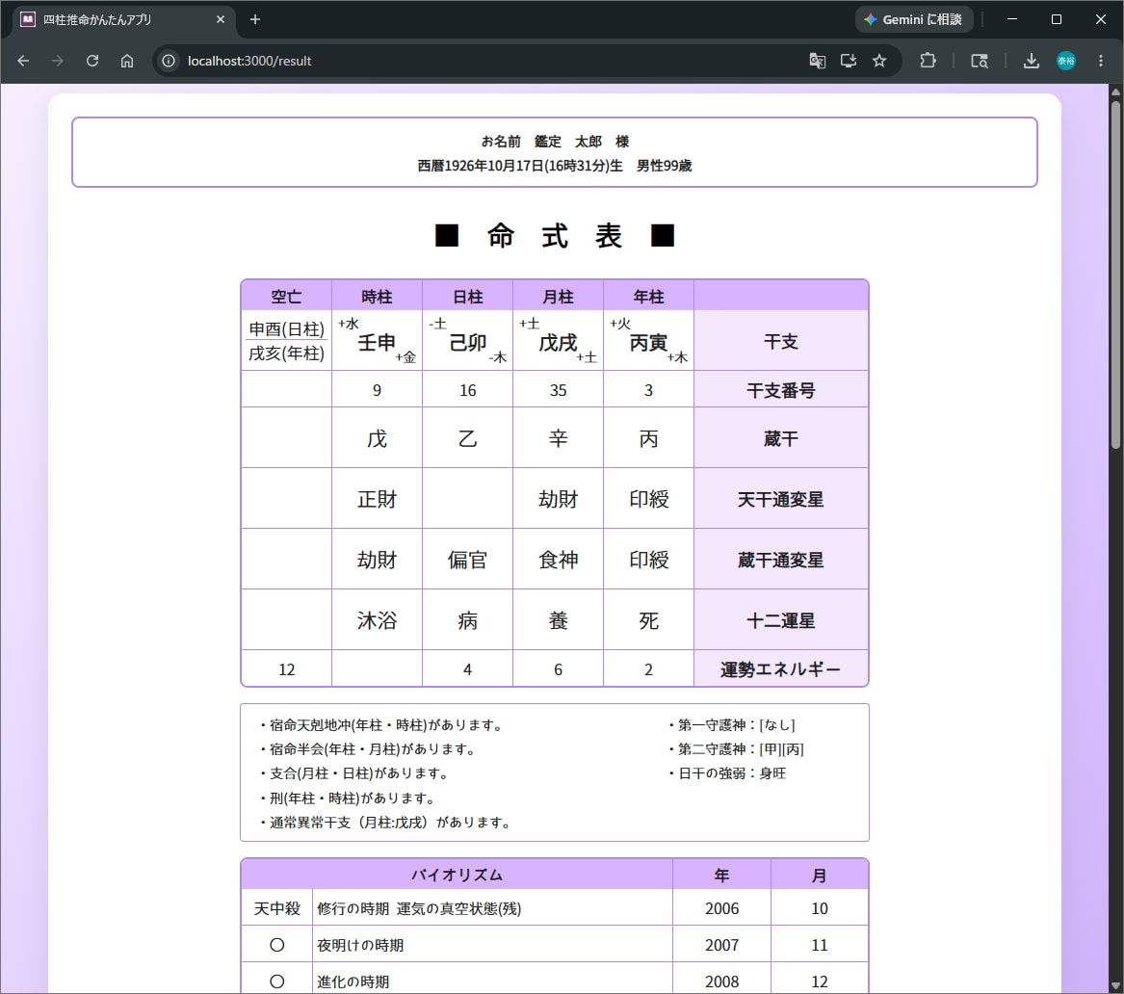
Task: Click the 通常異常干支 note line
Action: click(385, 823)
